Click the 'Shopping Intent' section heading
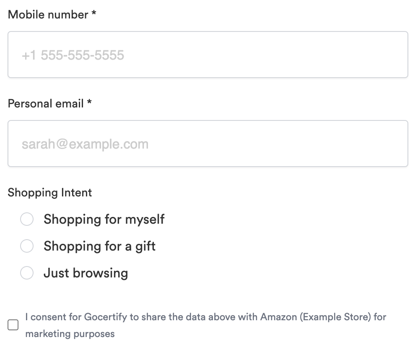The width and height of the screenshot is (415, 345). click(x=50, y=193)
